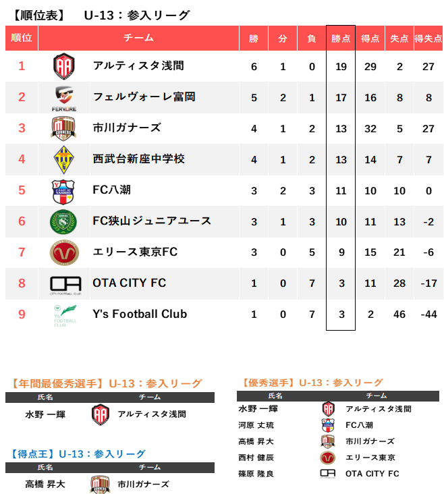The image size is (444, 494).
Task: Click the アルティスタ浅間 logo in the standings table
Action: pyautogui.click(x=64, y=66)
